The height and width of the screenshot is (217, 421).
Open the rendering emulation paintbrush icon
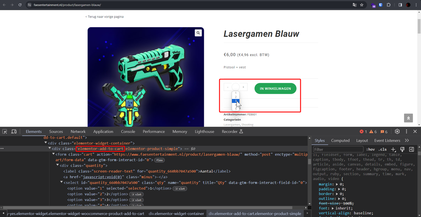point(402,149)
